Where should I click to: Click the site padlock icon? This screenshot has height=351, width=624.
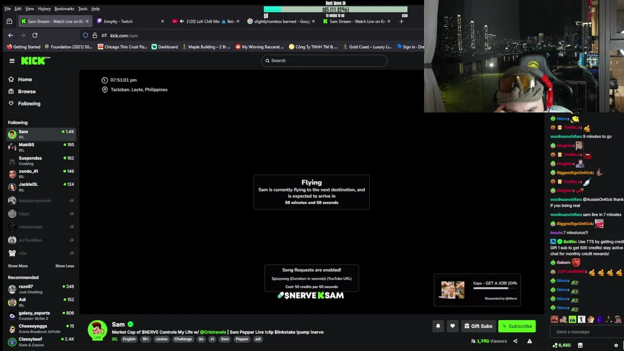click(x=95, y=35)
